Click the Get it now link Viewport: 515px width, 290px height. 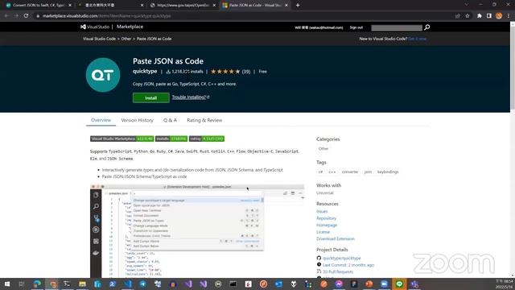417,39
